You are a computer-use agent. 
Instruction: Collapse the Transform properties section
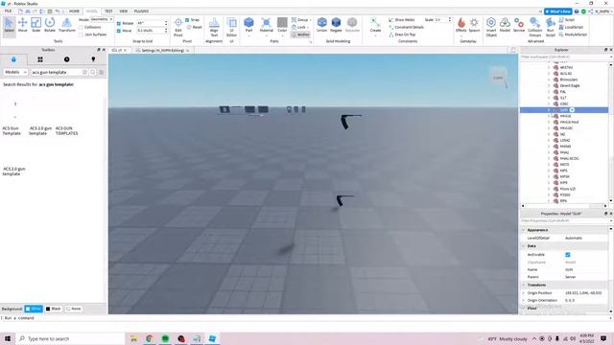click(x=524, y=286)
